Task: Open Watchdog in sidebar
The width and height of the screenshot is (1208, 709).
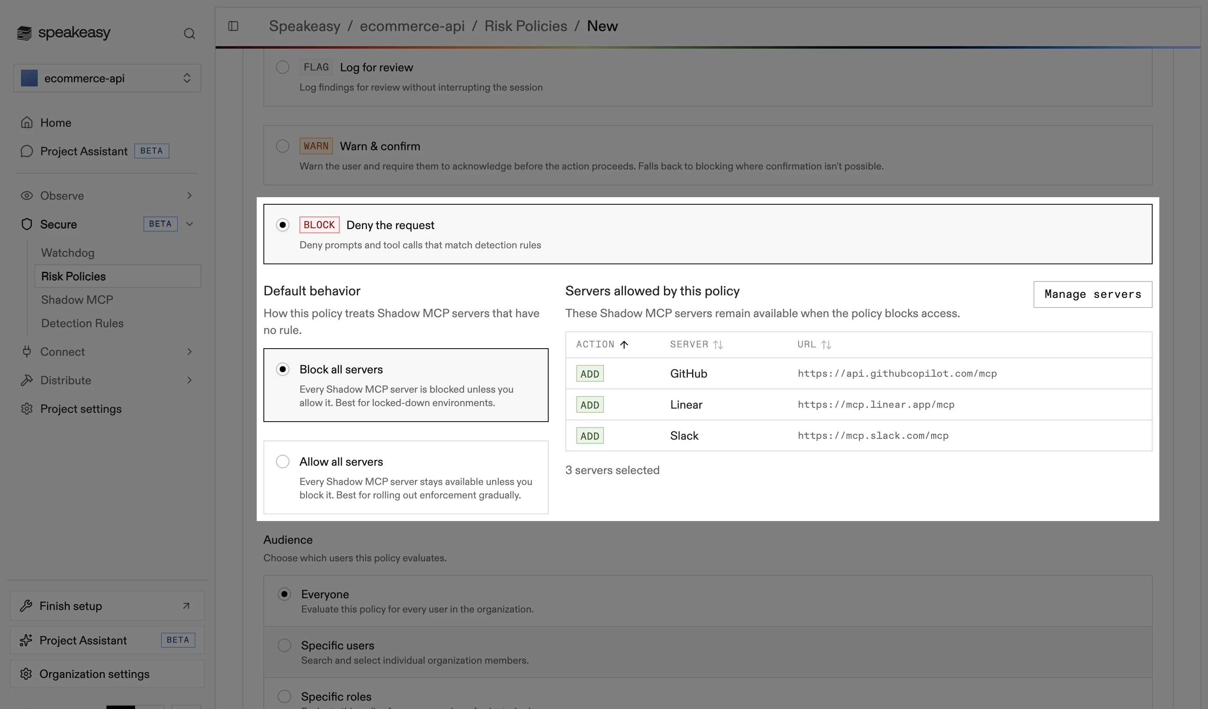Action: pyautogui.click(x=68, y=253)
